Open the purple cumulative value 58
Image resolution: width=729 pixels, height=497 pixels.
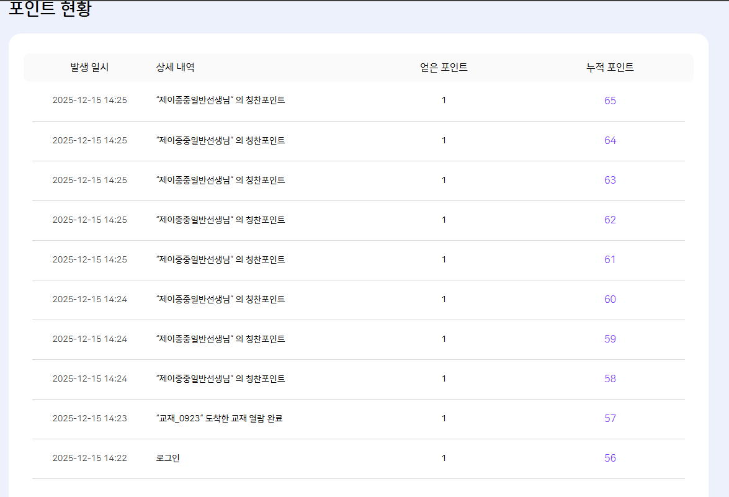pyautogui.click(x=610, y=379)
